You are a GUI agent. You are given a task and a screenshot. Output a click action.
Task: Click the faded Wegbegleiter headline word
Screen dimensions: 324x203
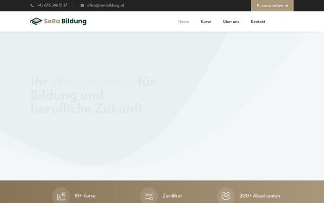[x=92, y=82]
